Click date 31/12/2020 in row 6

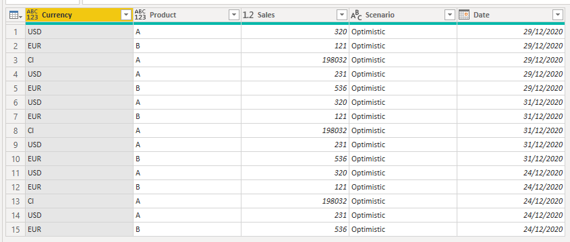(511, 103)
